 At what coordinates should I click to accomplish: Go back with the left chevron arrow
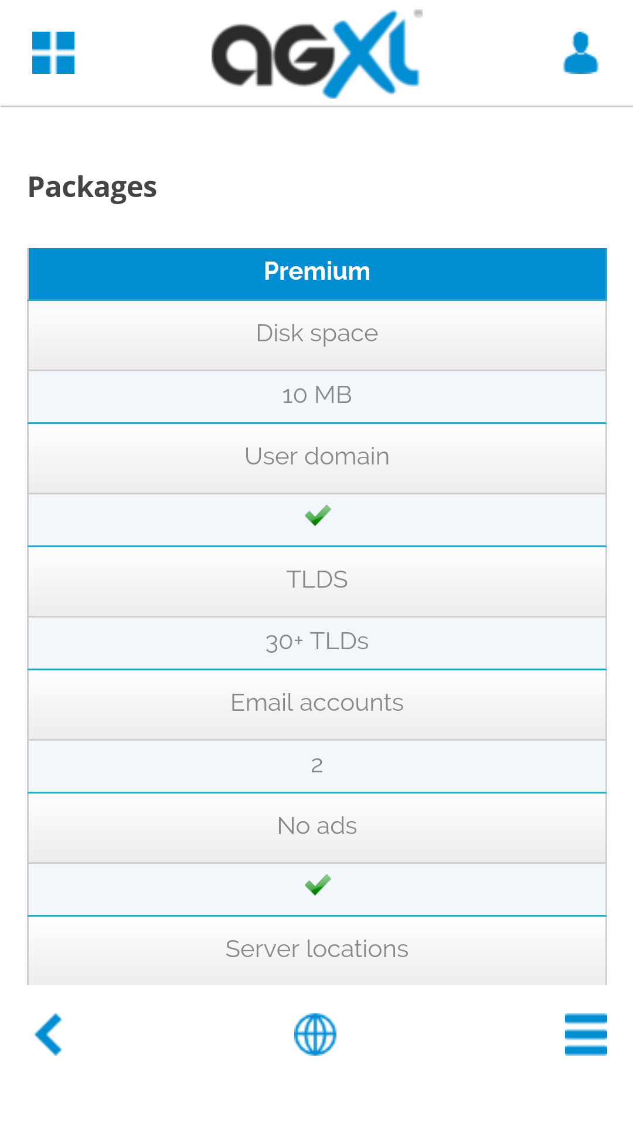point(49,1035)
